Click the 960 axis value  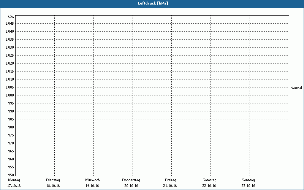[11, 159]
